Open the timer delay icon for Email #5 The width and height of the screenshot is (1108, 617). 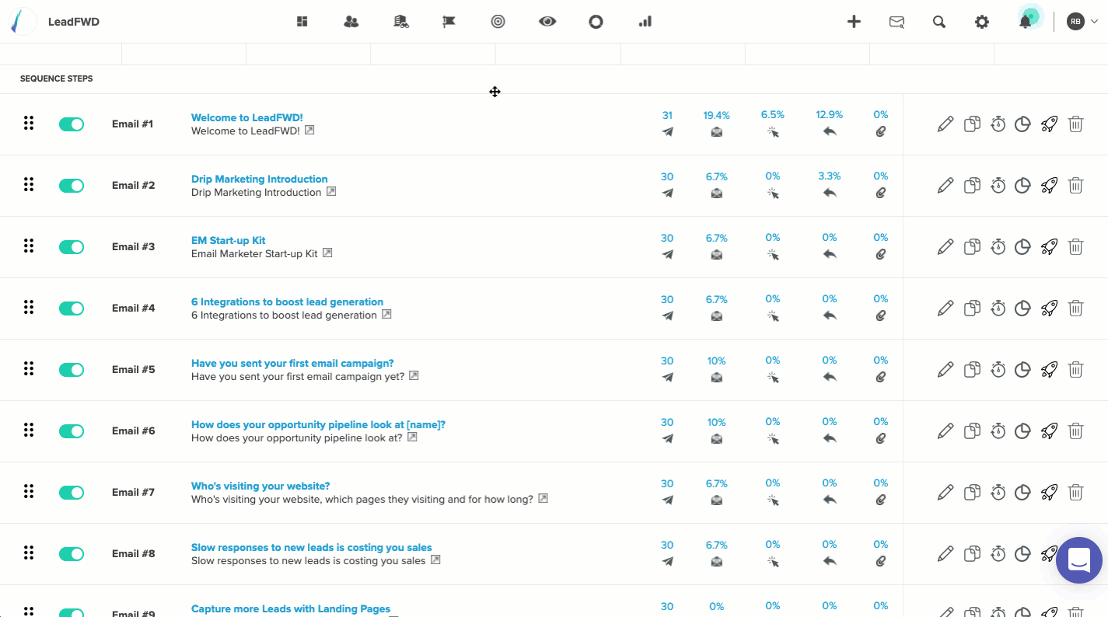click(998, 369)
